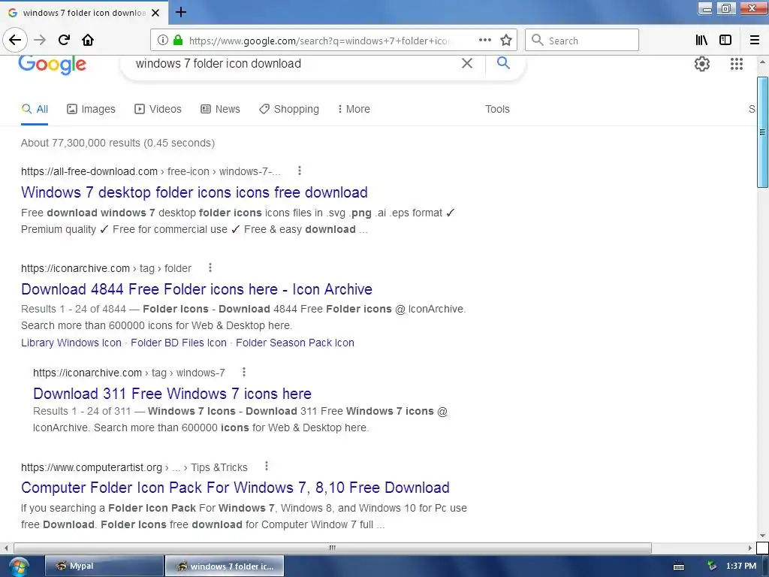Open options dots for all-free-download.com result
The image size is (769, 577).
coord(300,171)
